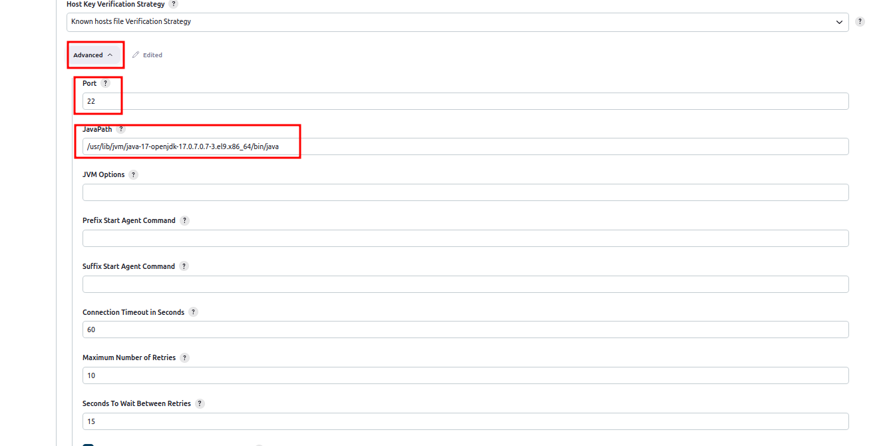
Task: Click the Maximum Number of Retries field
Action: coord(466,375)
